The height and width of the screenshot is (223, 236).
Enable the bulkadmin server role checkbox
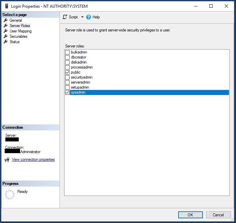pyautogui.click(x=67, y=52)
